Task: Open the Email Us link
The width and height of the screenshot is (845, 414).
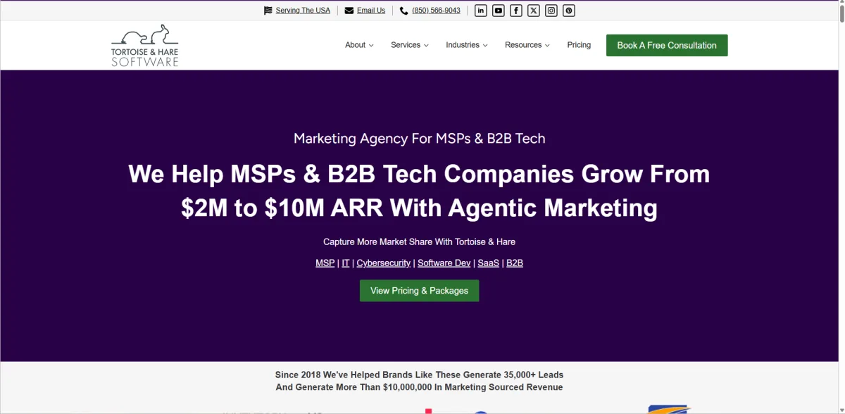Action: click(x=371, y=11)
